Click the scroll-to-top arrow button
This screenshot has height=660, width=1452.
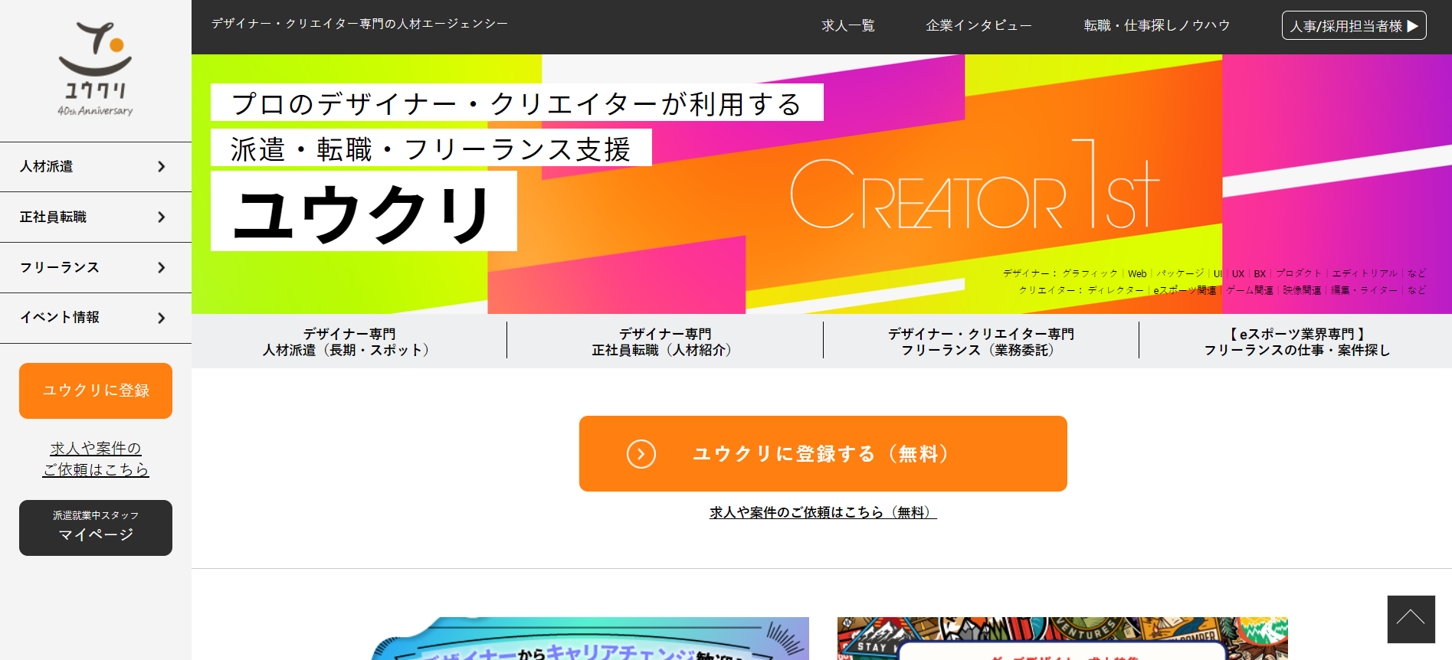(1411, 619)
